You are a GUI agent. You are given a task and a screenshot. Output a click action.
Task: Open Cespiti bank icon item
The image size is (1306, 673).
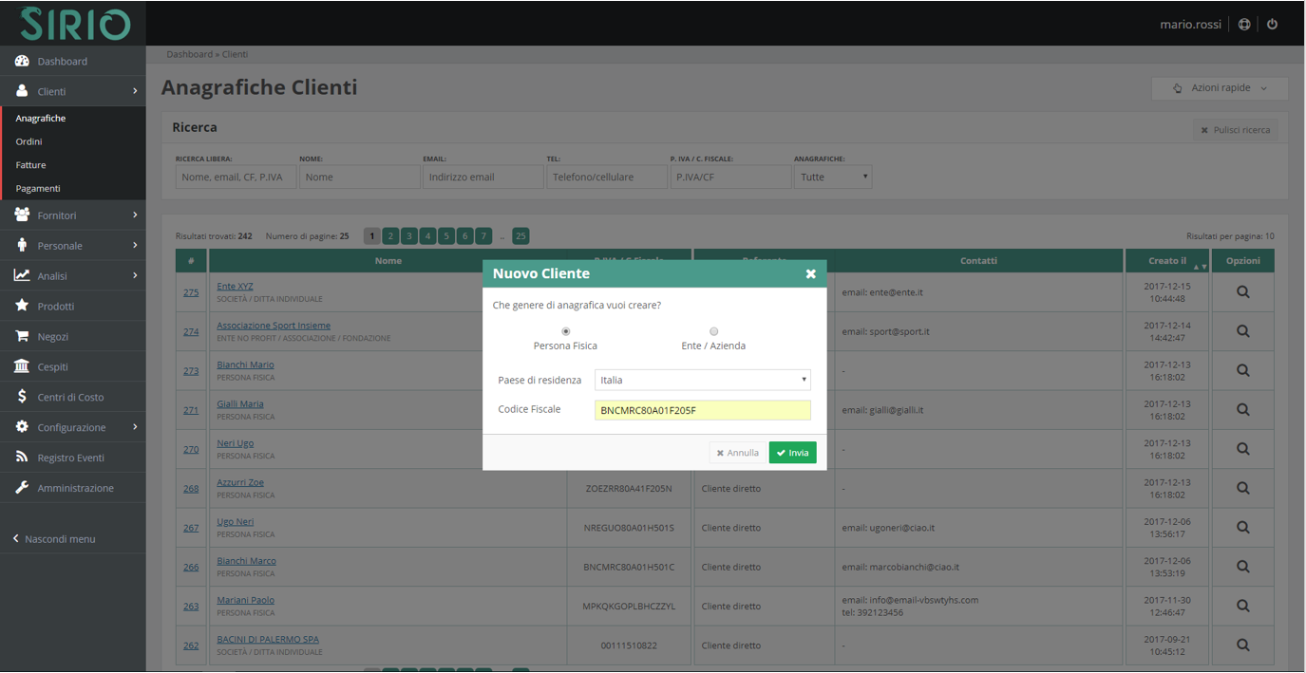point(52,367)
